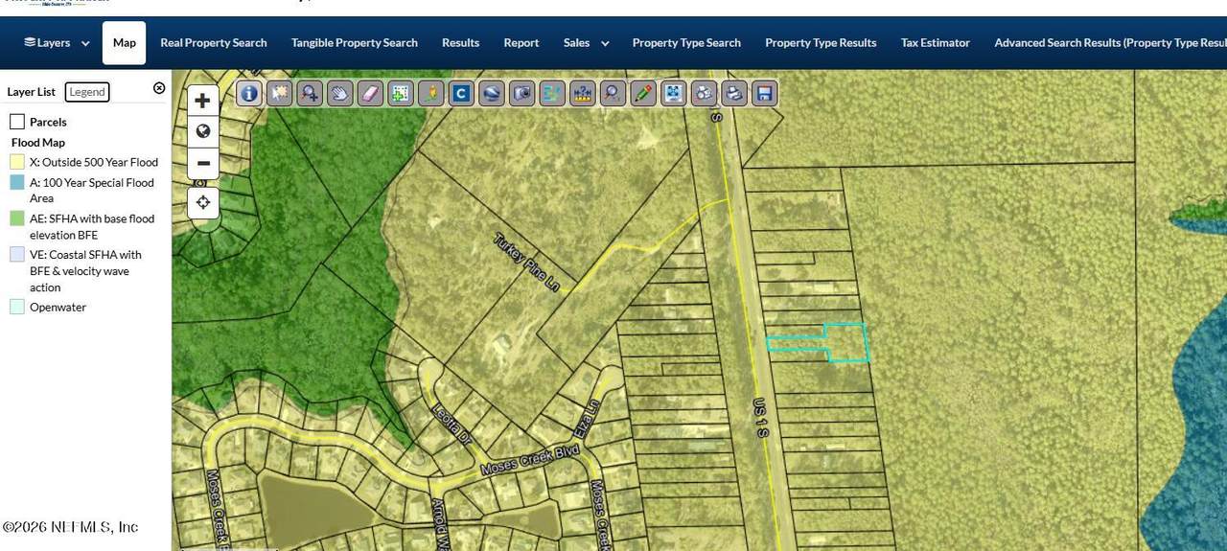Select the hand pan tool
This screenshot has height=551, width=1227.
pyautogui.click(x=339, y=93)
